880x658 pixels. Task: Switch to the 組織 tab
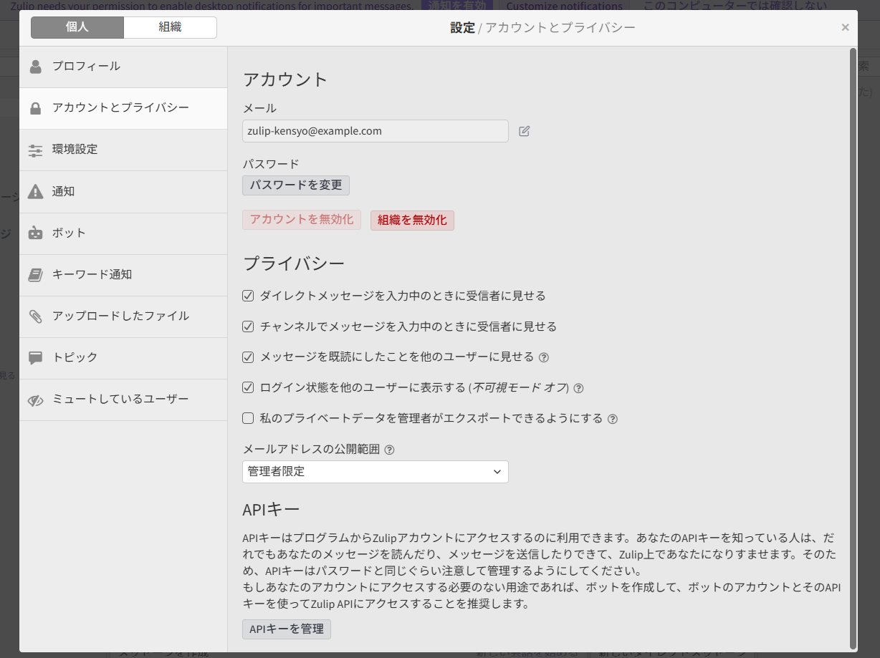170,27
